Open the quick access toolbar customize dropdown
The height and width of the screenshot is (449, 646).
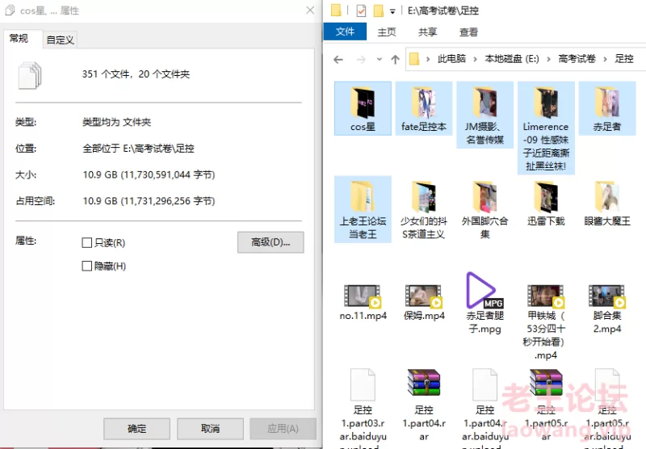(392, 11)
